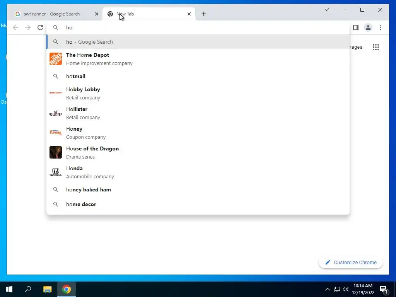Open the volume tray icon

(346, 289)
